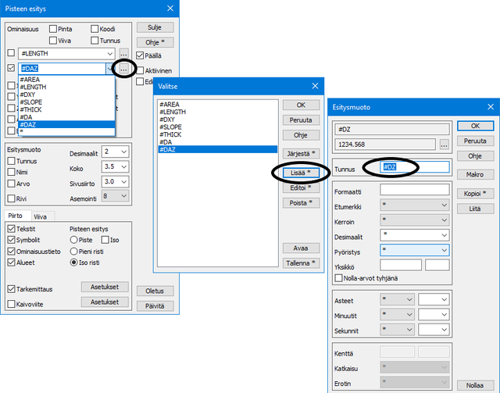Click ellipsis button next to 1234.568 sample

click(x=444, y=144)
